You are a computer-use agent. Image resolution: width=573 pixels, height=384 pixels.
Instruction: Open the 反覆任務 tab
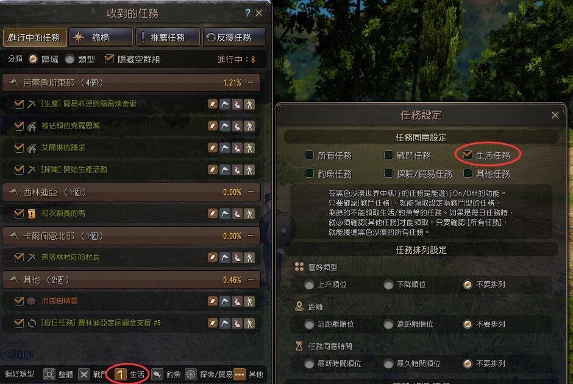click(234, 37)
